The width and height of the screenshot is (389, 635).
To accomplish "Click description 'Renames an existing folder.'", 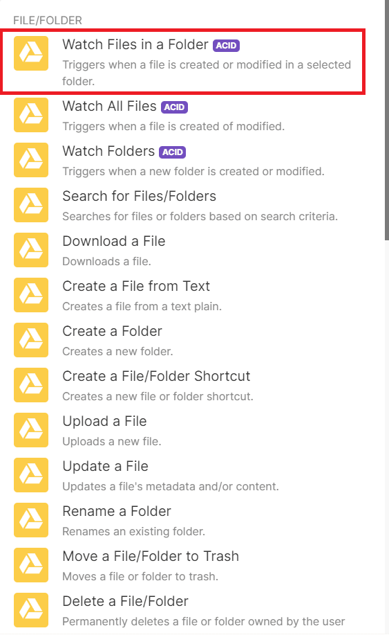I will pos(134,531).
